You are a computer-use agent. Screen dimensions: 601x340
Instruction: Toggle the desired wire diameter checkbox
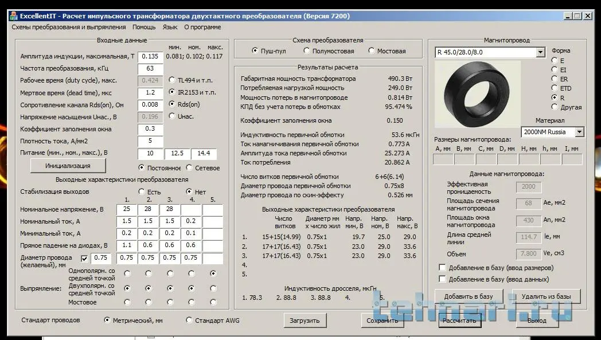(84, 259)
